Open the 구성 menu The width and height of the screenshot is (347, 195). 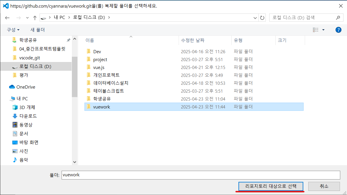pos(13,30)
